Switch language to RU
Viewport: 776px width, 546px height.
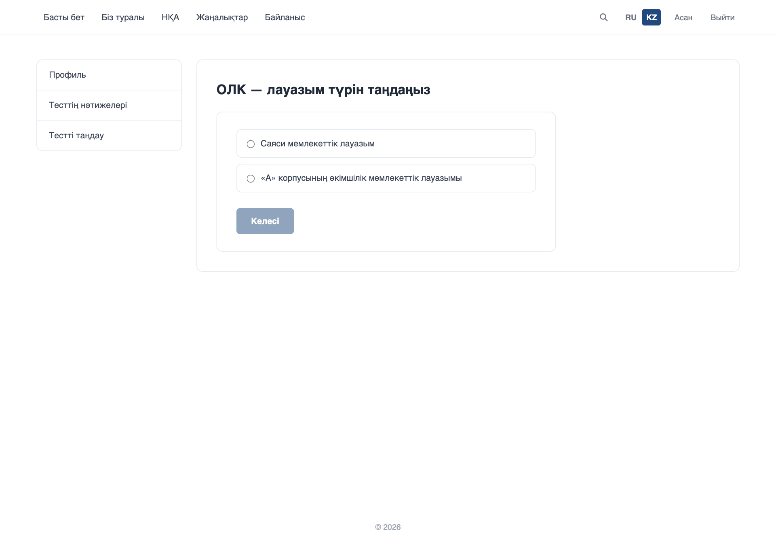pyautogui.click(x=630, y=17)
